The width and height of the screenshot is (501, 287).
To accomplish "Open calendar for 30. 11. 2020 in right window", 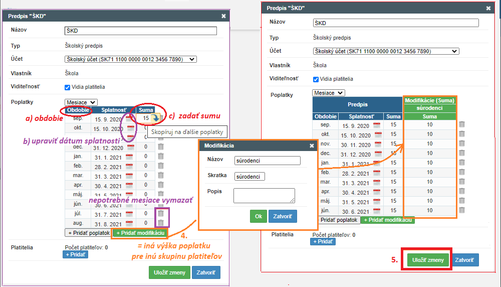I will [x=378, y=145].
